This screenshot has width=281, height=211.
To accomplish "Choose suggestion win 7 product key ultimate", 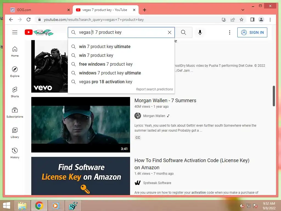I will [121, 47].
